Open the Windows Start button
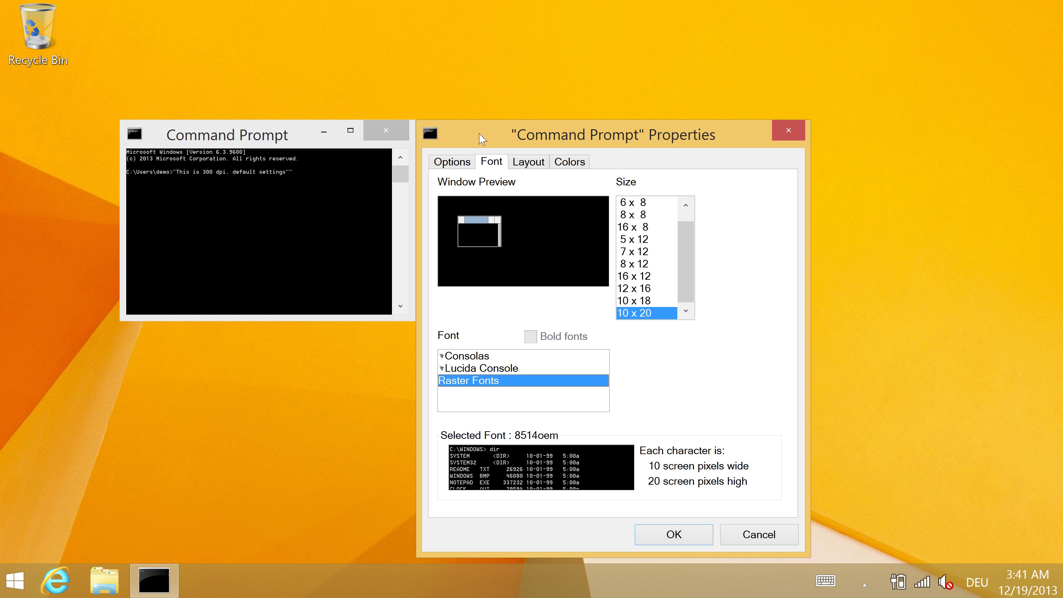The height and width of the screenshot is (598, 1063). tap(15, 581)
